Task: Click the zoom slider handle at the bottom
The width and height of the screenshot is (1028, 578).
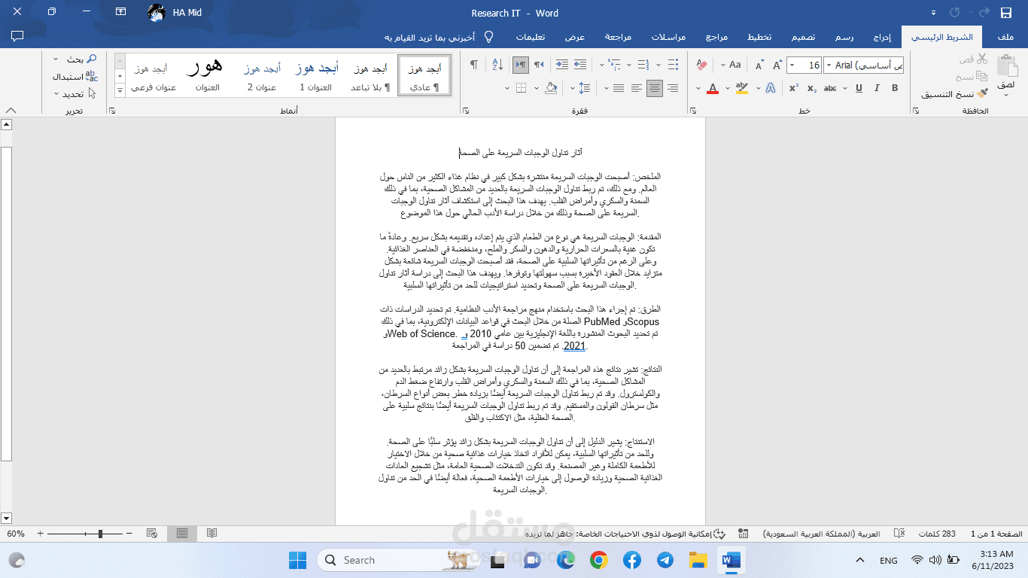Action: coord(99,533)
